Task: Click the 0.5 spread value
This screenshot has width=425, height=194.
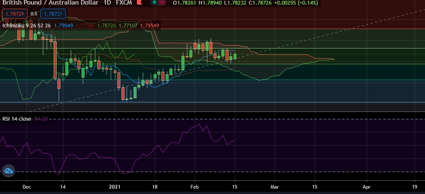Action: tap(34, 14)
